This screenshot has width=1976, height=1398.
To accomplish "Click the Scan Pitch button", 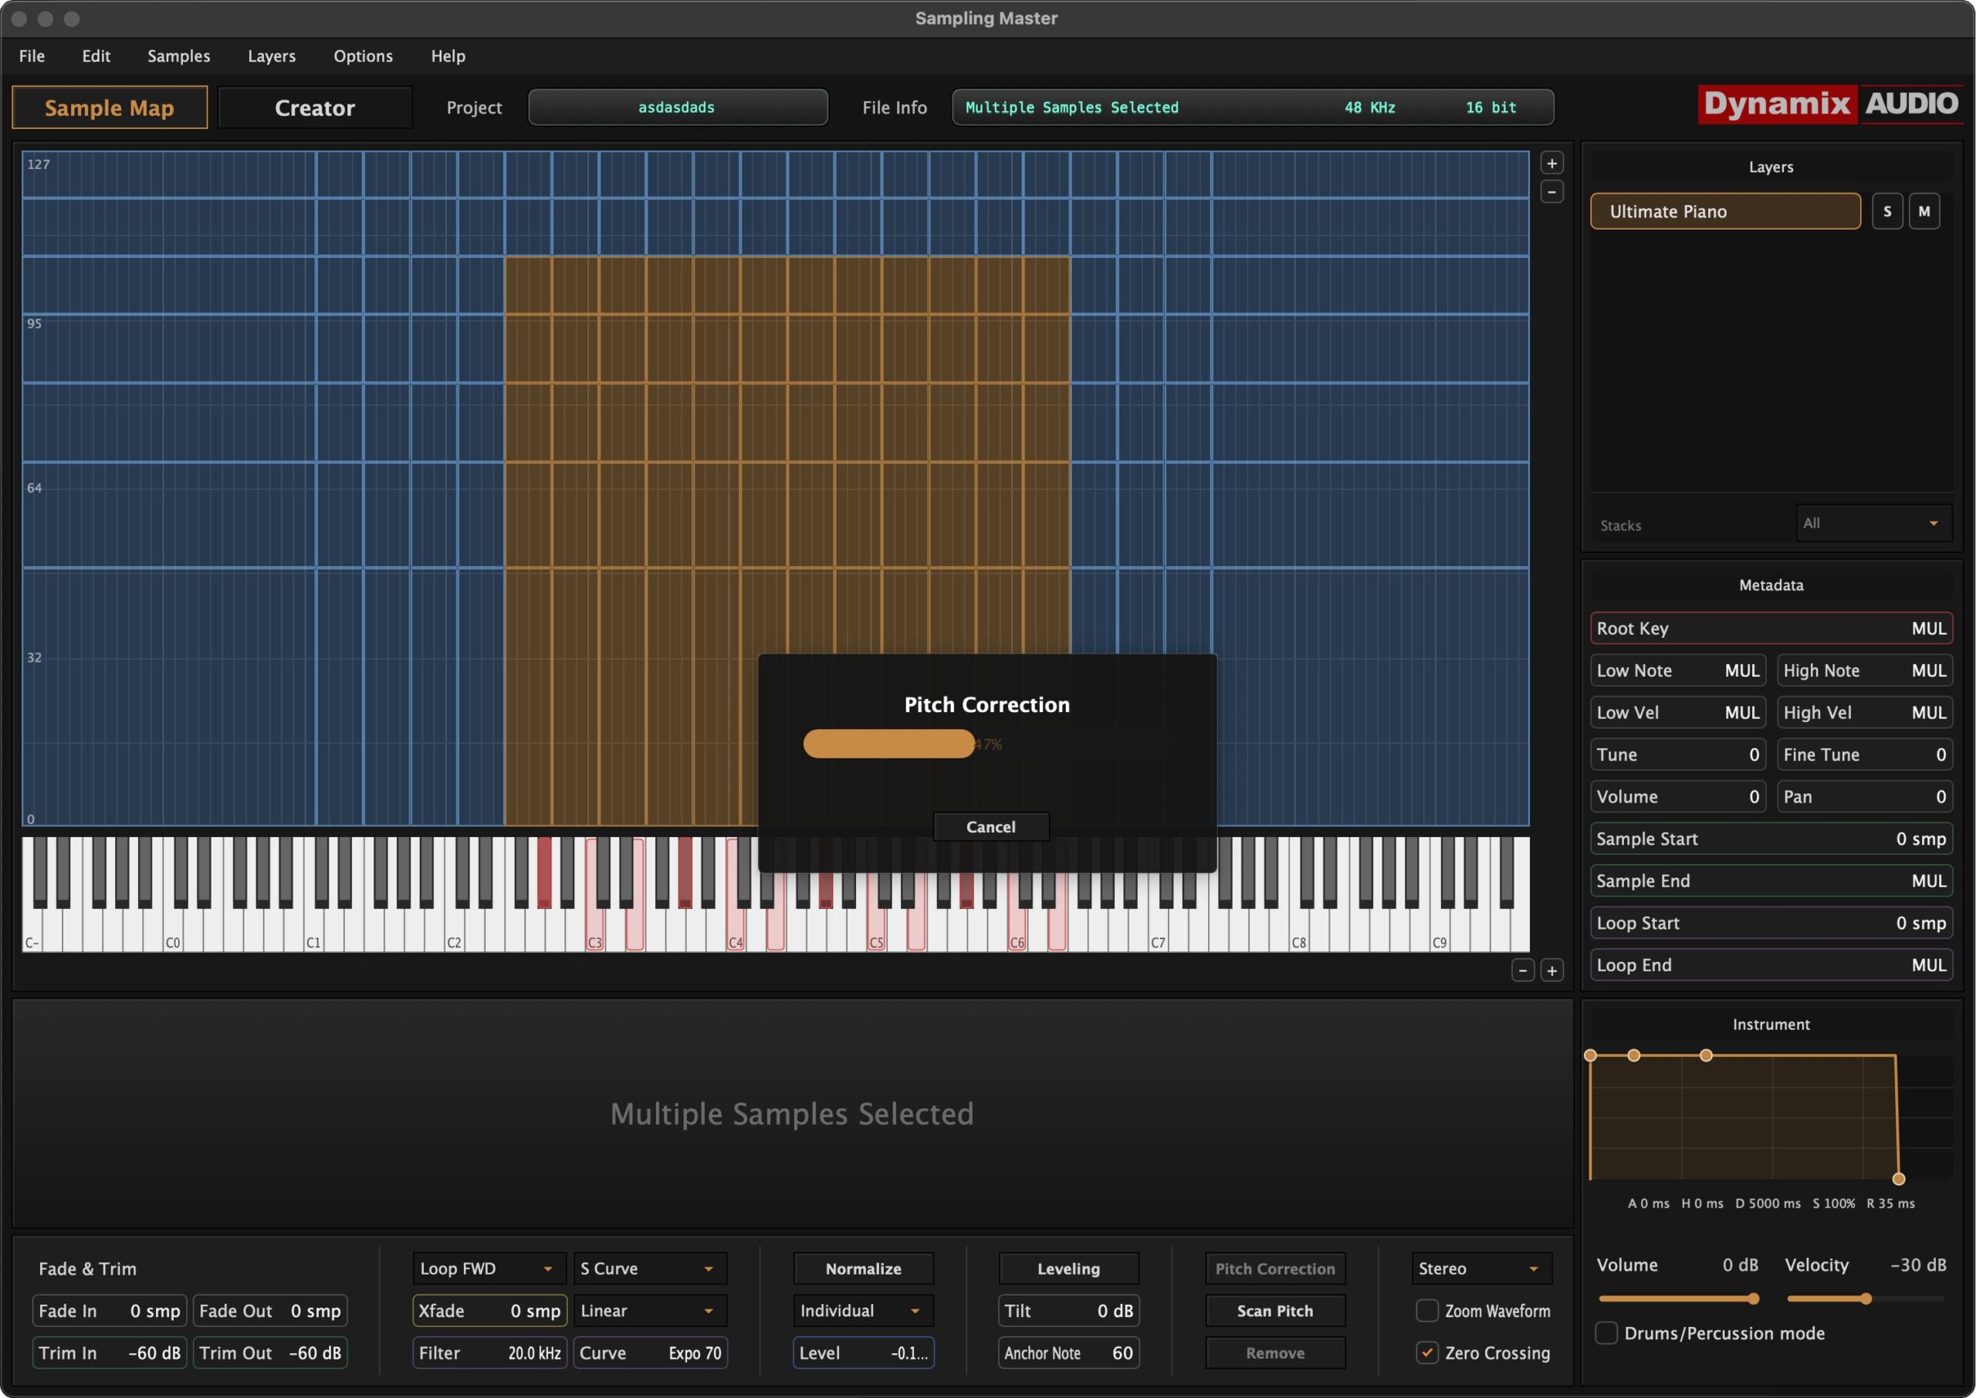I will pyautogui.click(x=1274, y=1310).
